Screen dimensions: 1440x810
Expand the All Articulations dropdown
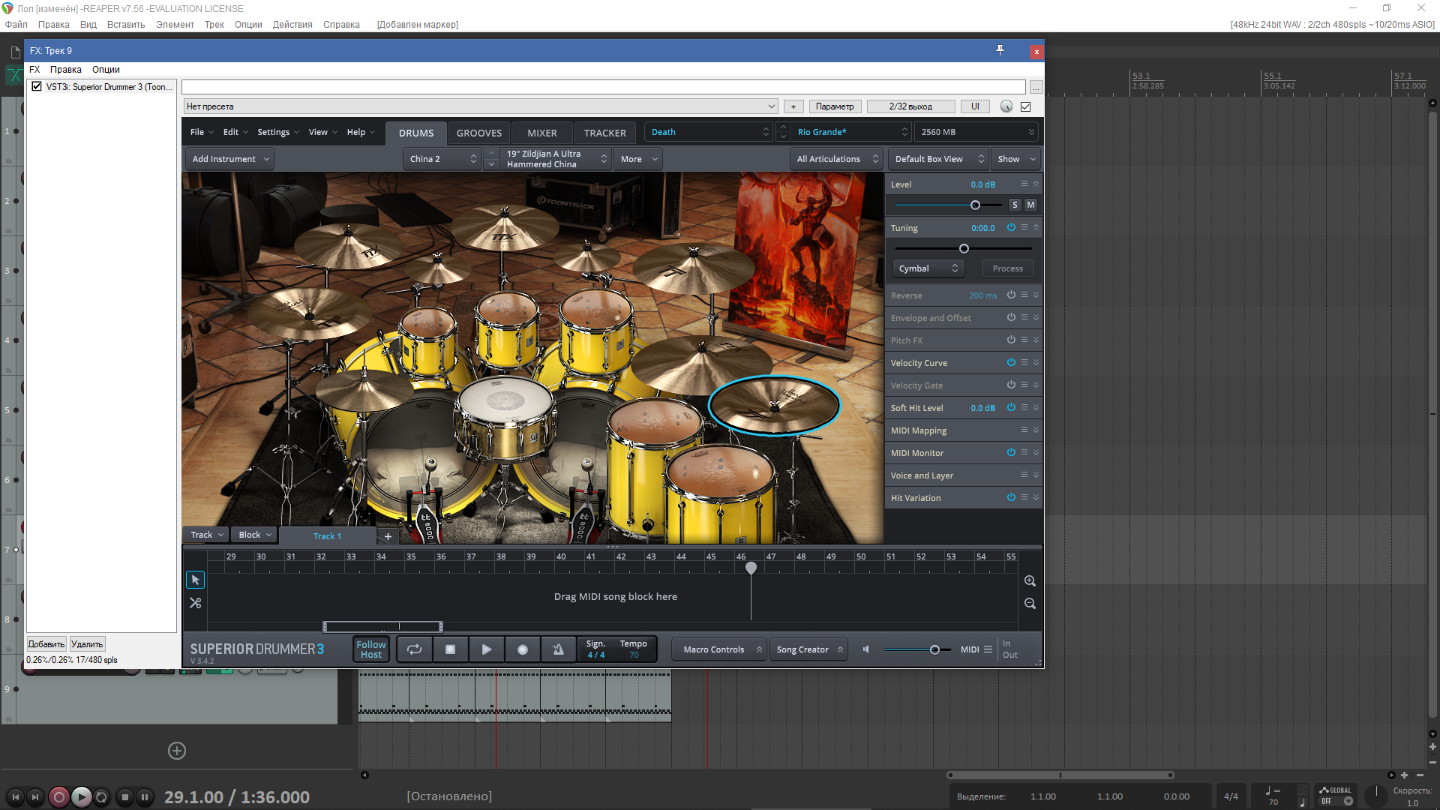tap(837, 159)
